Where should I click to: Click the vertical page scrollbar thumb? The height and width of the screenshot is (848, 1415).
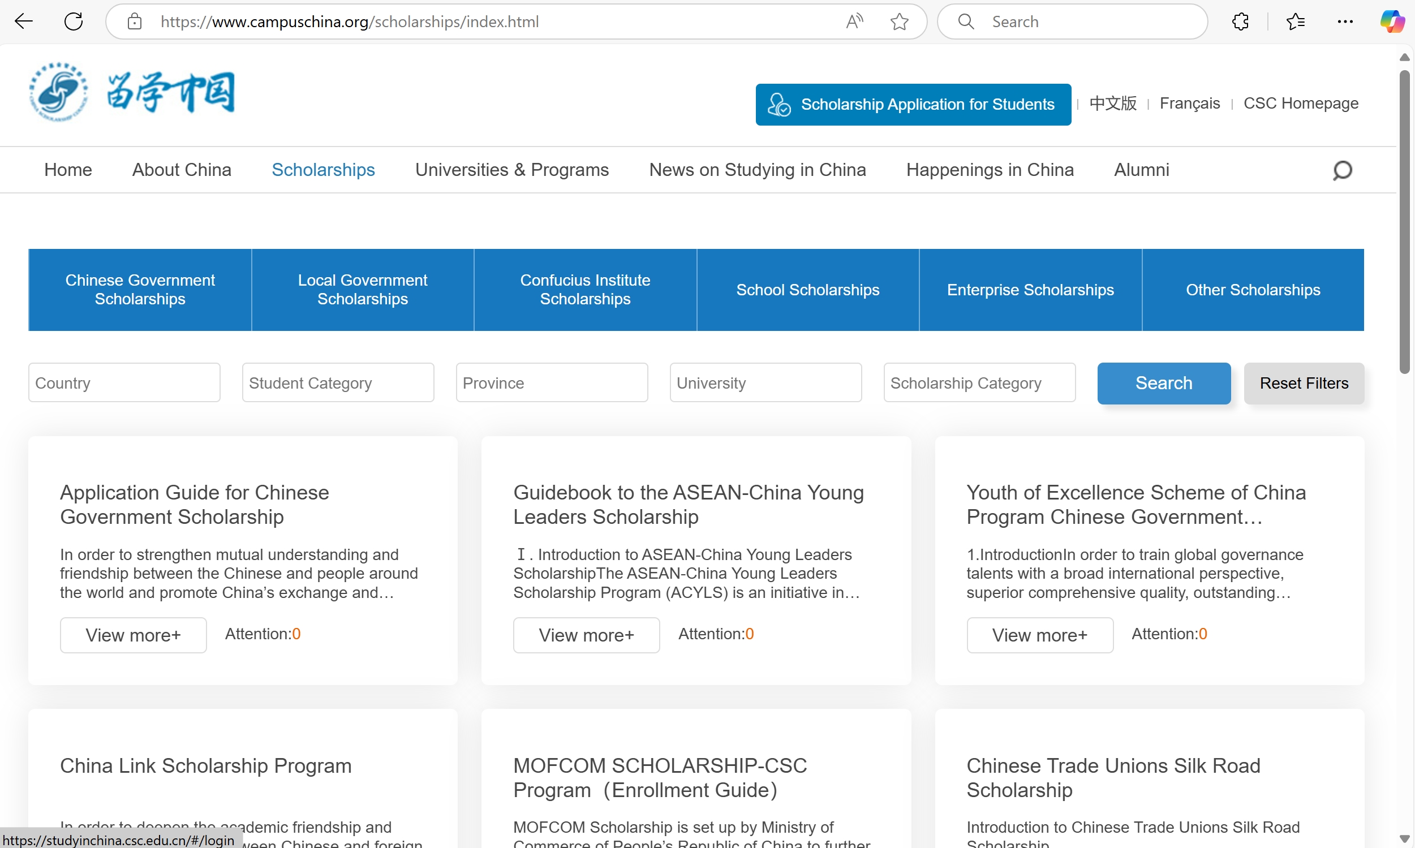click(1404, 223)
